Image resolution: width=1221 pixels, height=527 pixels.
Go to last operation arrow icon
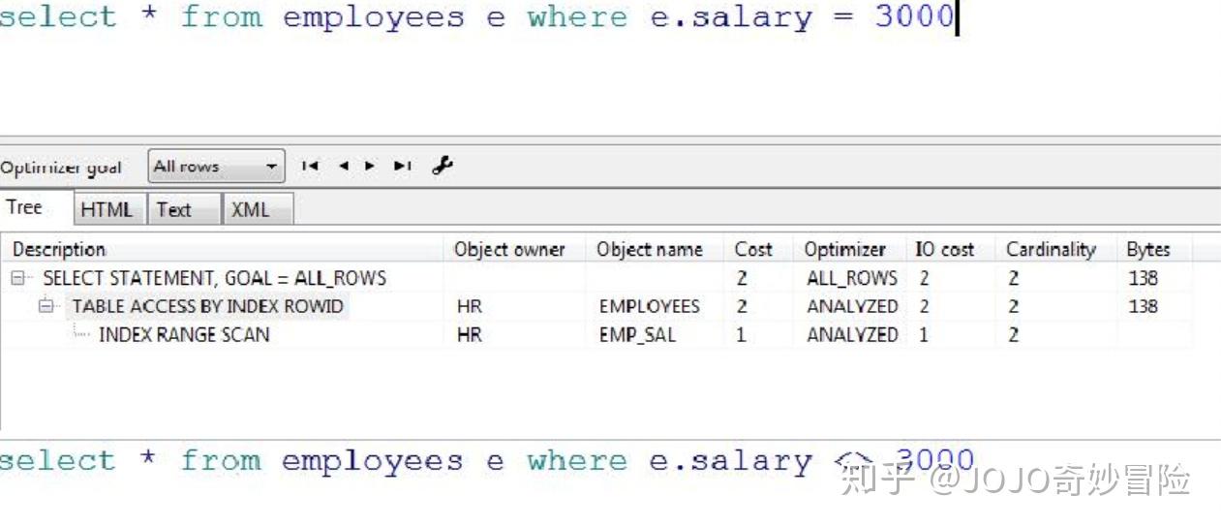point(403,167)
